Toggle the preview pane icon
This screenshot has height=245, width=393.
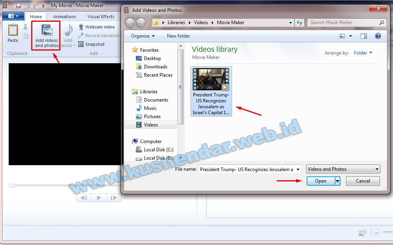coord(364,36)
